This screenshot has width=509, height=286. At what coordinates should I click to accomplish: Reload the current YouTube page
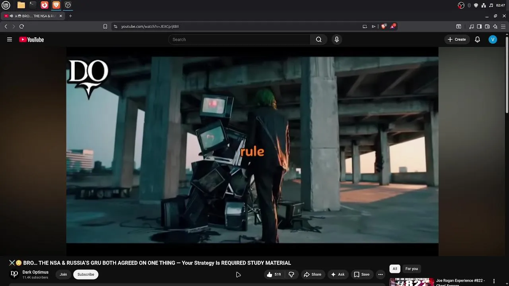point(21,26)
